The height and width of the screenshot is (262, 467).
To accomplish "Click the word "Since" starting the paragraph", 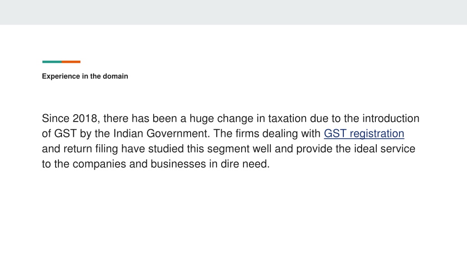I will 56,118.
